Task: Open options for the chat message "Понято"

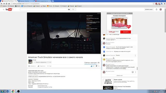Action: tap(135, 56)
